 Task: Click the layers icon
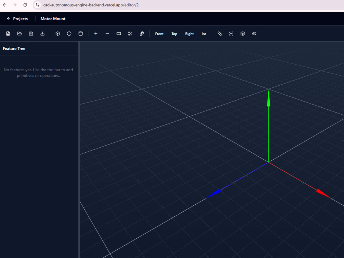[243, 34]
